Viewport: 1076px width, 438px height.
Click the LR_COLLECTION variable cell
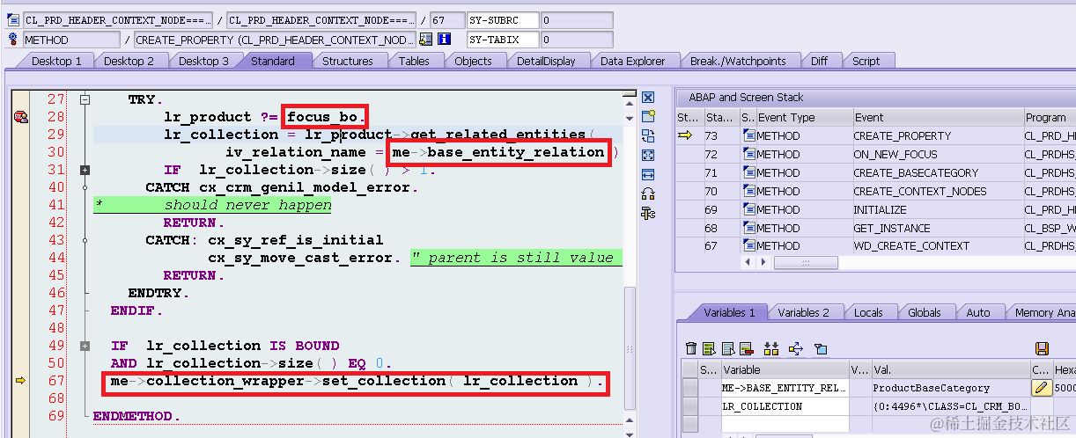tap(784, 406)
